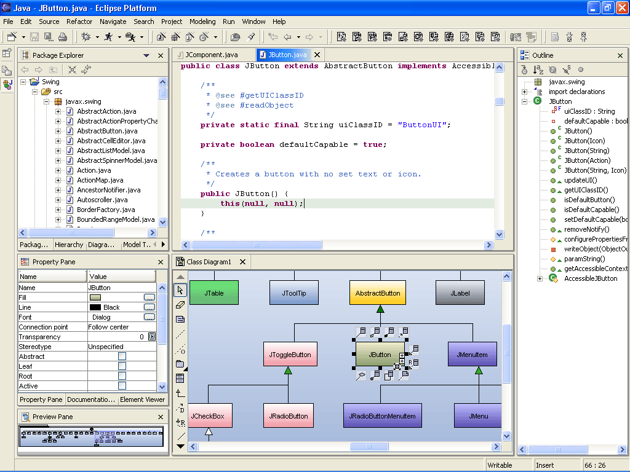The width and height of the screenshot is (630, 472).
Task: Toggle alphabetical sort in Outline
Action: pos(538,70)
